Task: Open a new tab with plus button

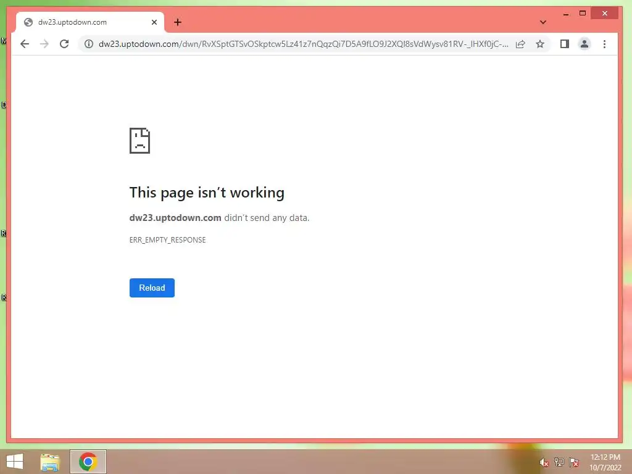Action: pyautogui.click(x=178, y=22)
